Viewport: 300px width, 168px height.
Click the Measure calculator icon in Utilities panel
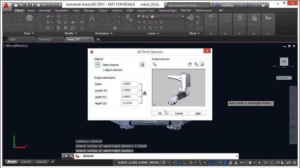pos(240,18)
